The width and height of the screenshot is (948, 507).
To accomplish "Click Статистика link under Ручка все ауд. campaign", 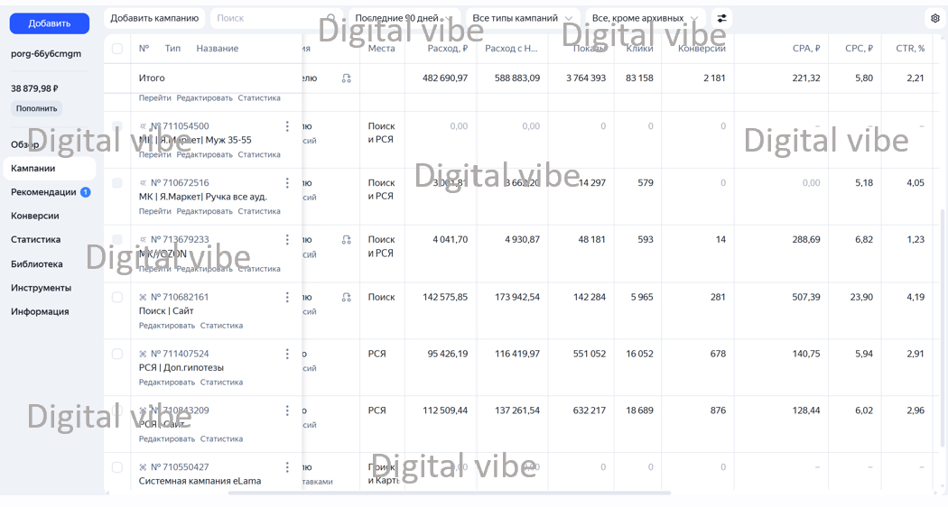I will pos(259,211).
